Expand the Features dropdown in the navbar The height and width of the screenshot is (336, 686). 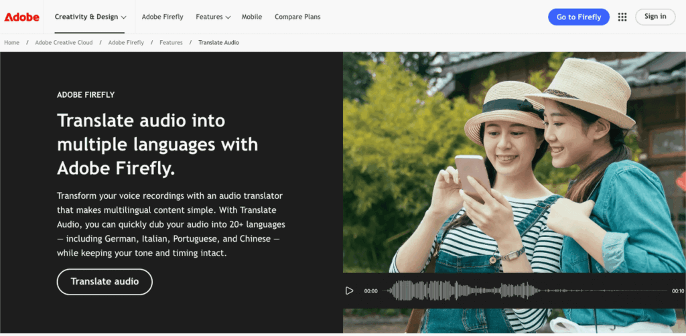click(x=213, y=17)
